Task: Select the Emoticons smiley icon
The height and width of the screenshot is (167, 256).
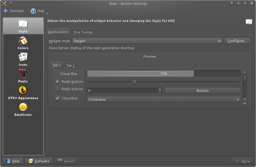Action: coord(23,107)
